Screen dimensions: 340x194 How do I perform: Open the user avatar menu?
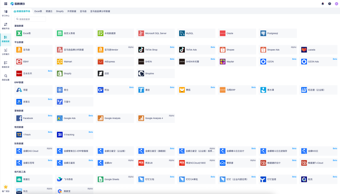coord(337,4)
